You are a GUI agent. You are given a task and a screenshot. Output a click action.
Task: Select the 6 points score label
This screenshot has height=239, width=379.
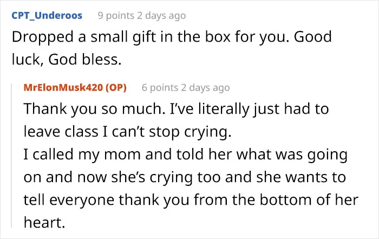pos(160,88)
